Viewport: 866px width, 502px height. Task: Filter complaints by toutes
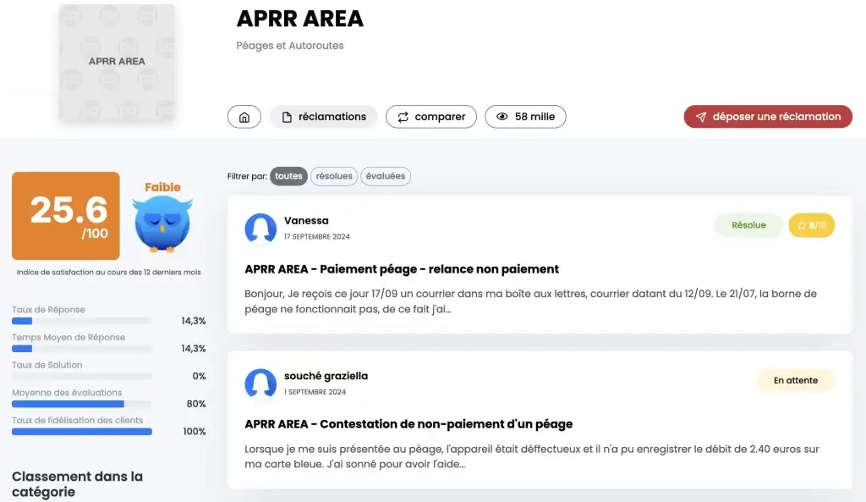coord(288,176)
